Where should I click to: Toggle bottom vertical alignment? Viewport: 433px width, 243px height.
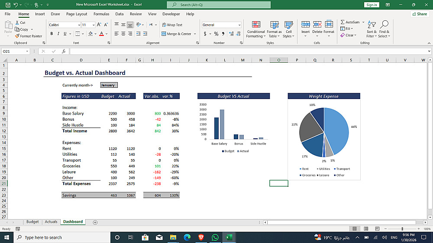click(130, 25)
